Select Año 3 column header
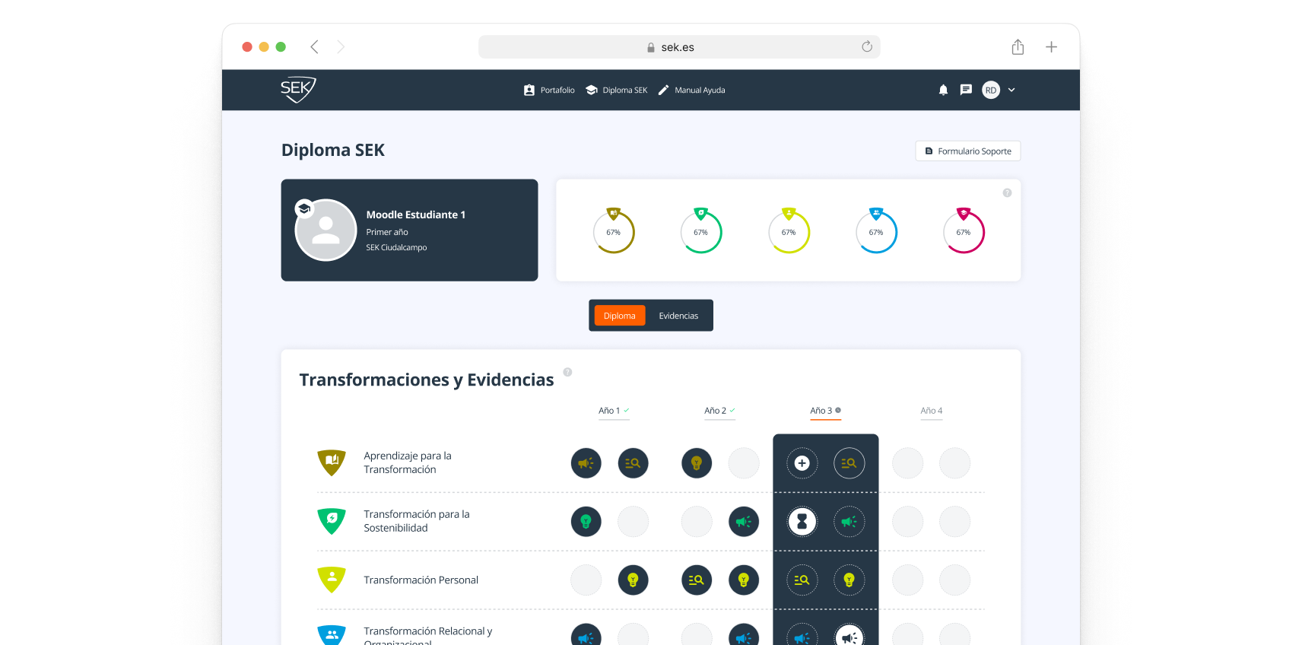The image size is (1302, 645). pos(825,411)
